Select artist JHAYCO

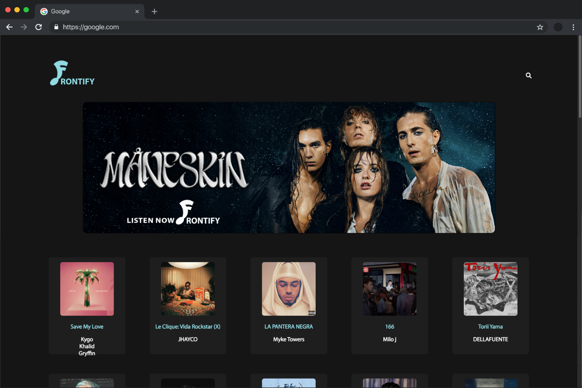188,339
